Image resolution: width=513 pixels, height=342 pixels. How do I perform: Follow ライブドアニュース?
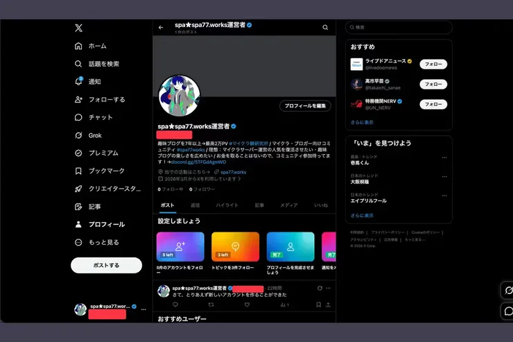click(433, 64)
